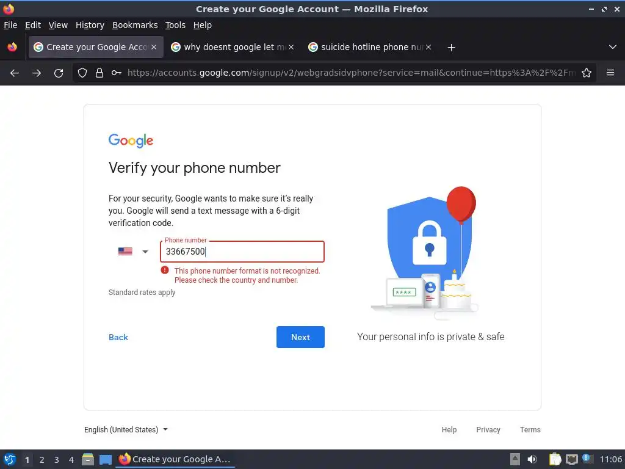Click the Google logo
The width and height of the screenshot is (625, 469).
[x=131, y=141]
